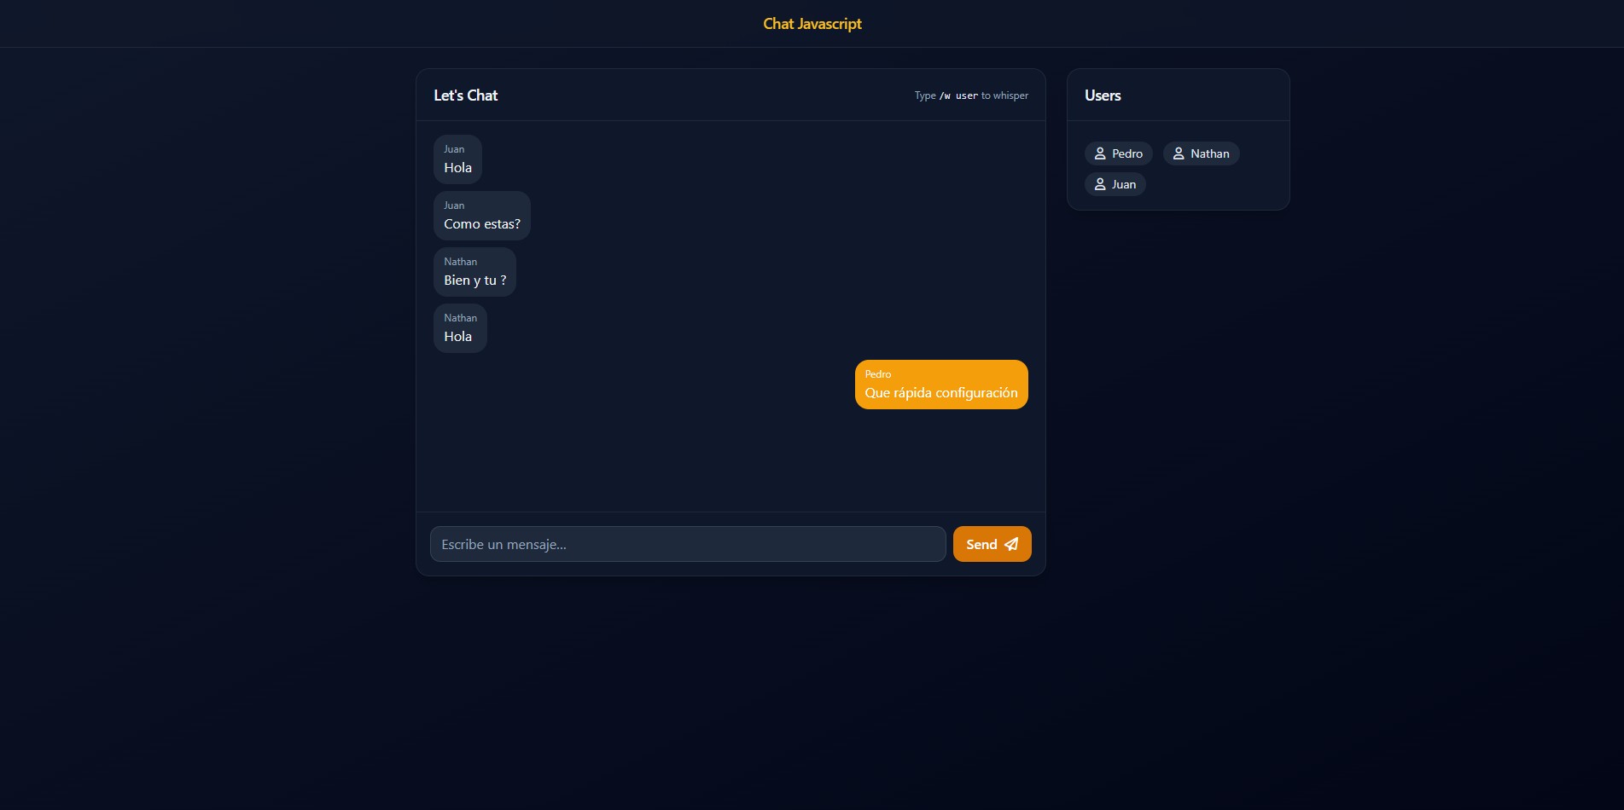
Task: Click the 'Type /w user to whisper' hint
Action: coord(970,95)
